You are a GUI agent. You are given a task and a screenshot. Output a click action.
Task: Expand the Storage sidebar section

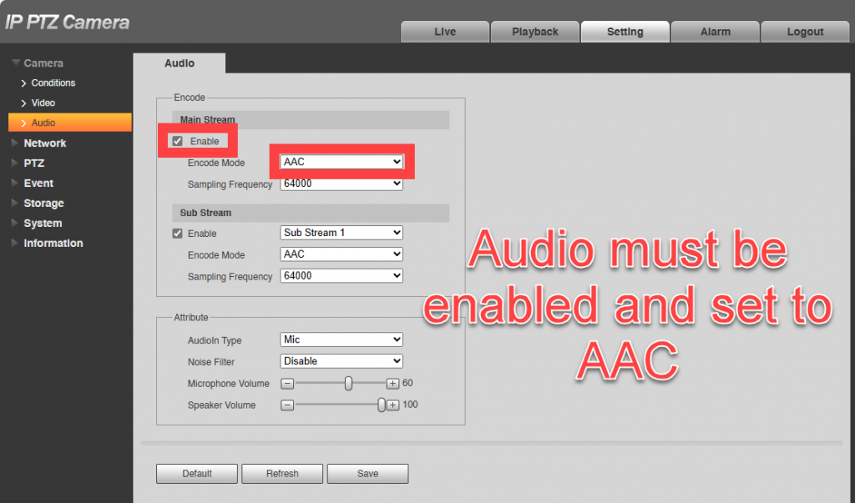(15, 204)
